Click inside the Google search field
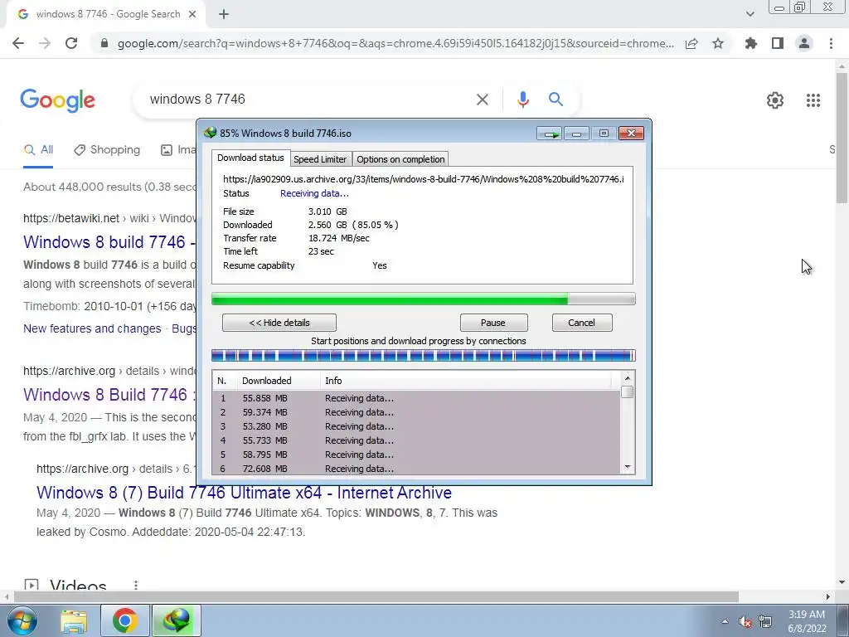 click(x=308, y=100)
